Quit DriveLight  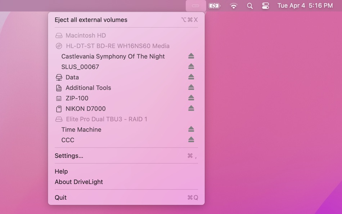coord(126,198)
